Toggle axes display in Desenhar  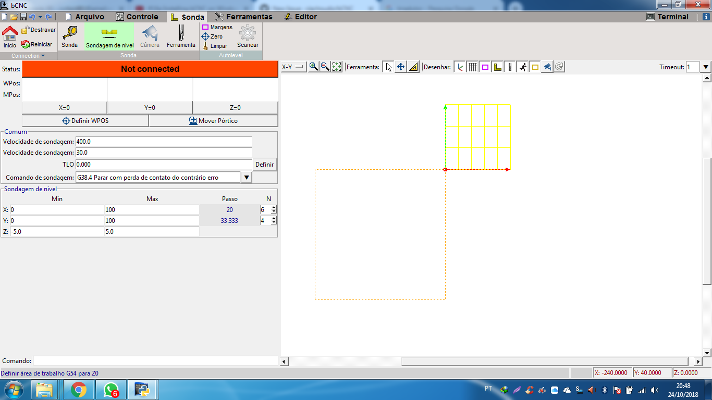coord(460,67)
